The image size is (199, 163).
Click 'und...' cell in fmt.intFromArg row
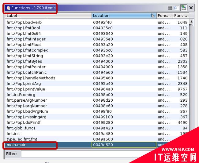pyautogui.click(x=164, y=95)
